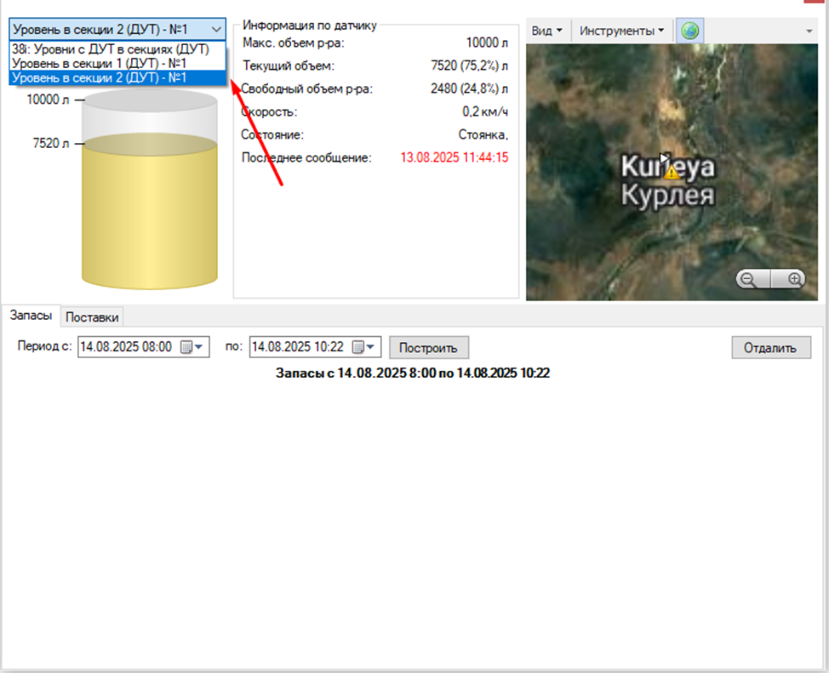This screenshot has width=829, height=673.
Task: Click the globe icon in map toolbar
Action: point(690,31)
